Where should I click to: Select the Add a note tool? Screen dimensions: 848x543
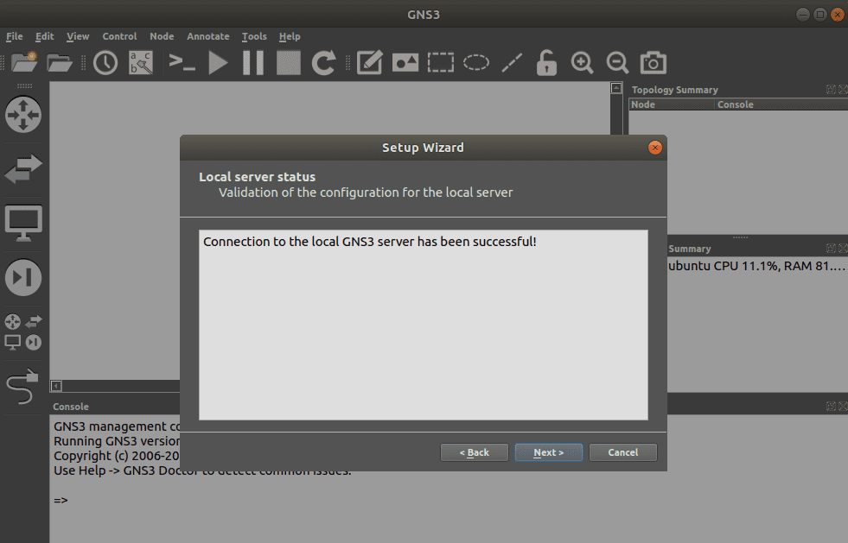click(369, 63)
